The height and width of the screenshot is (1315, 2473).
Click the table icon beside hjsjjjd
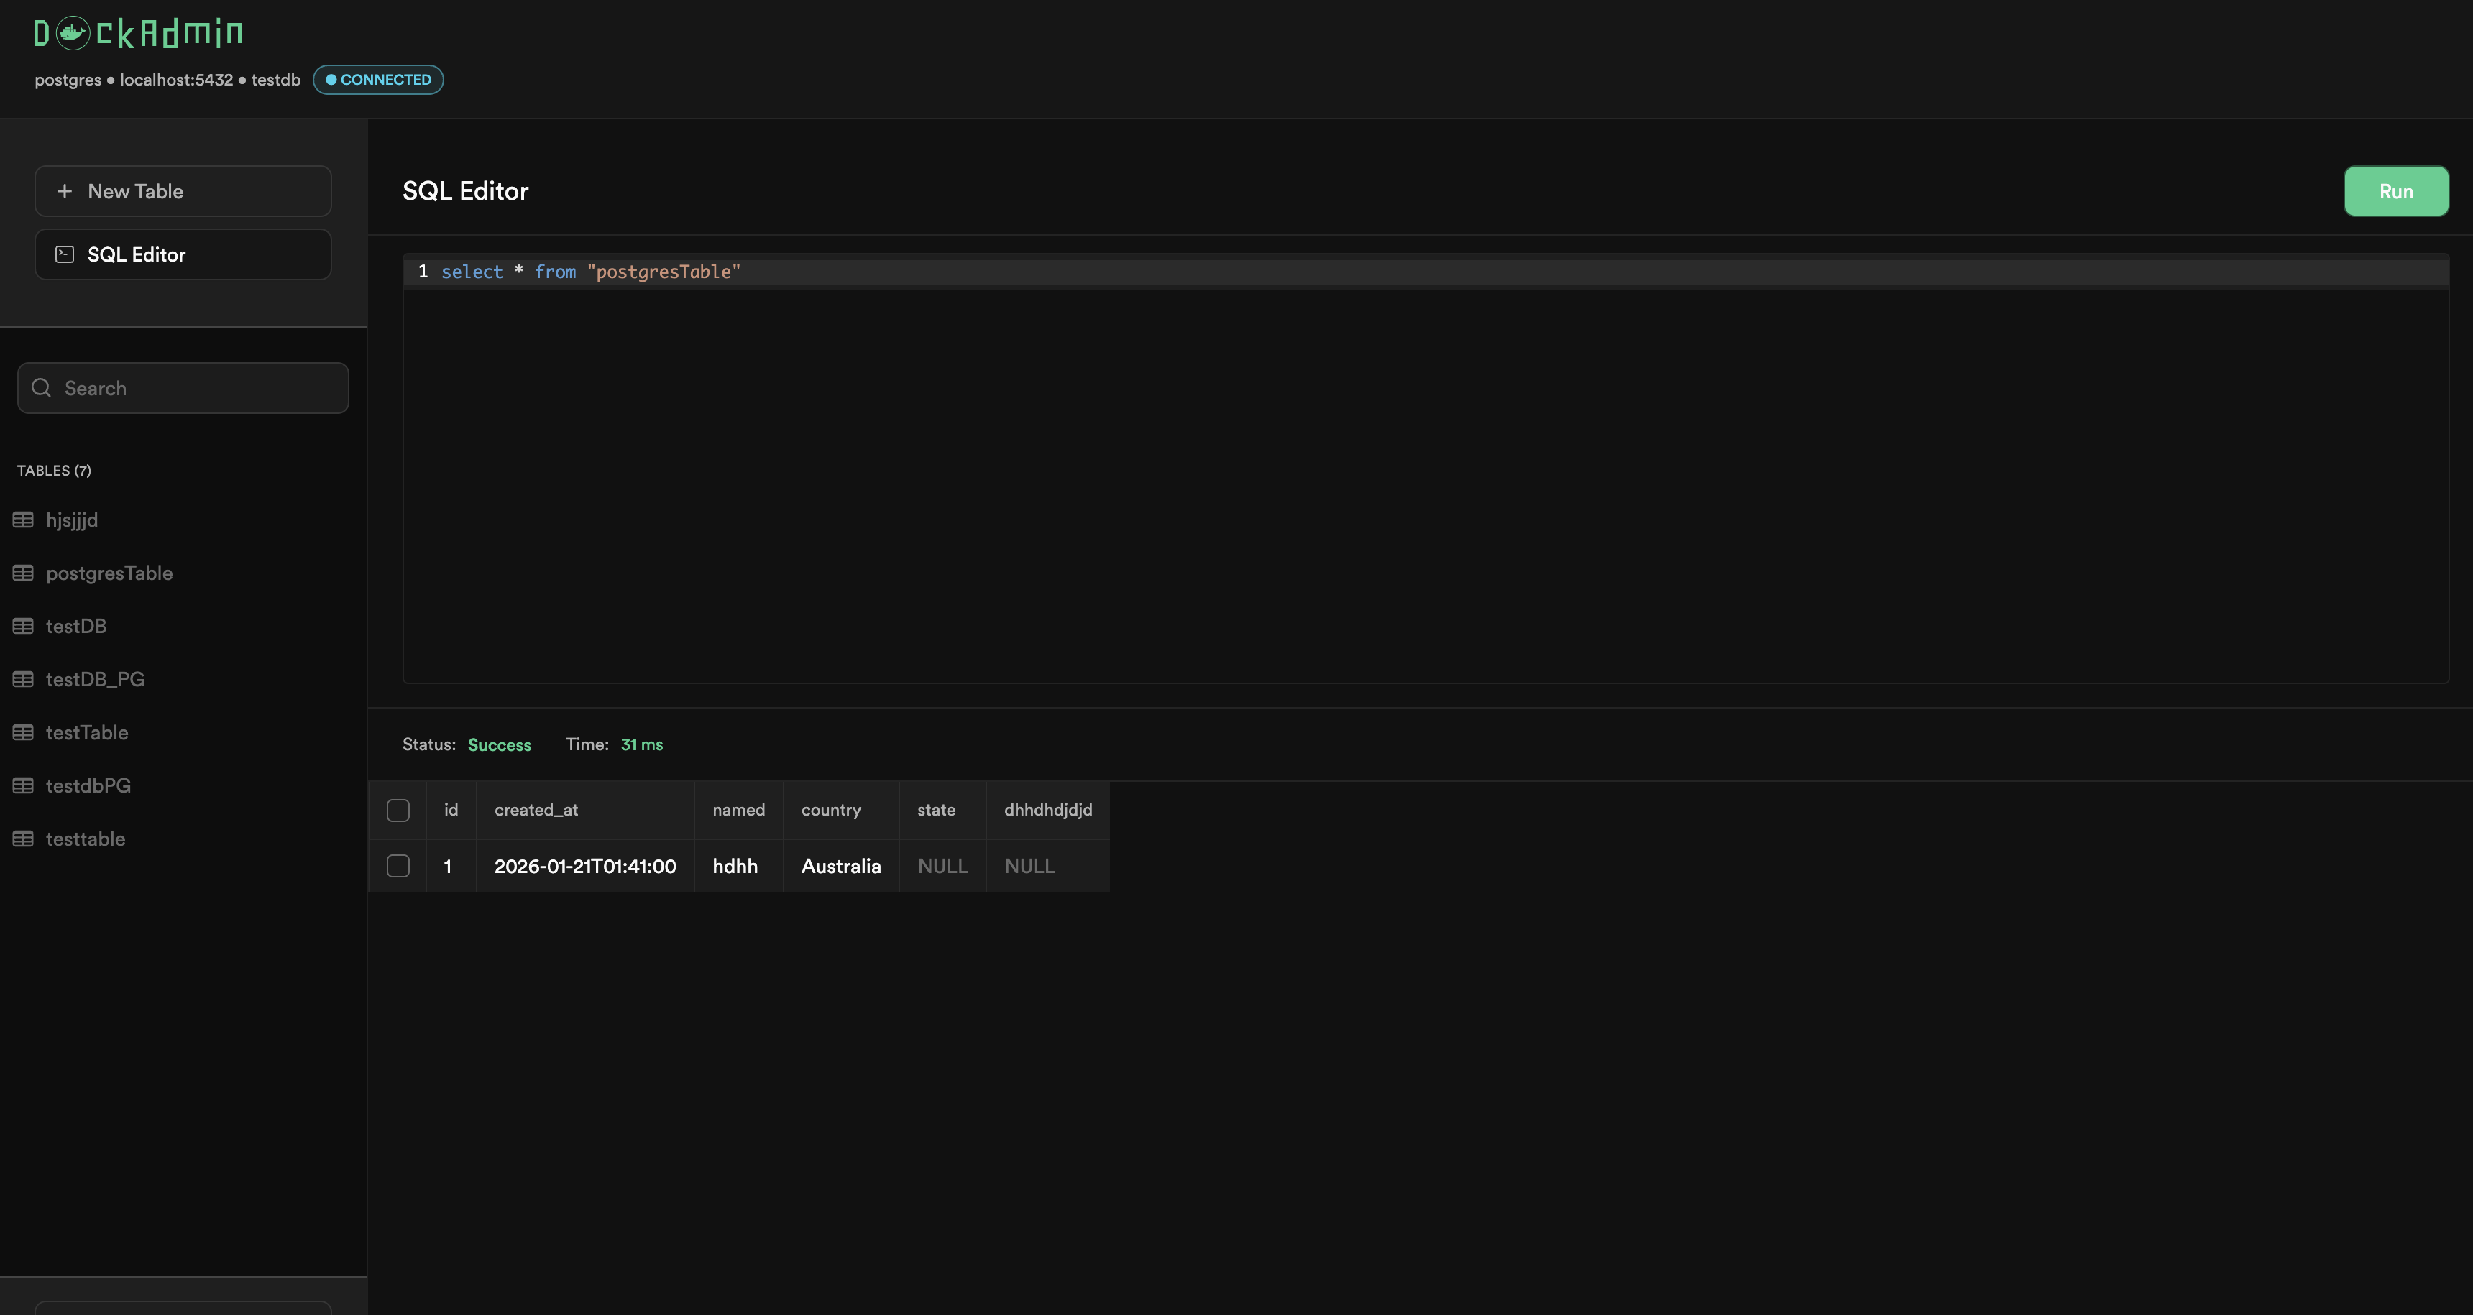coord(23,520)
